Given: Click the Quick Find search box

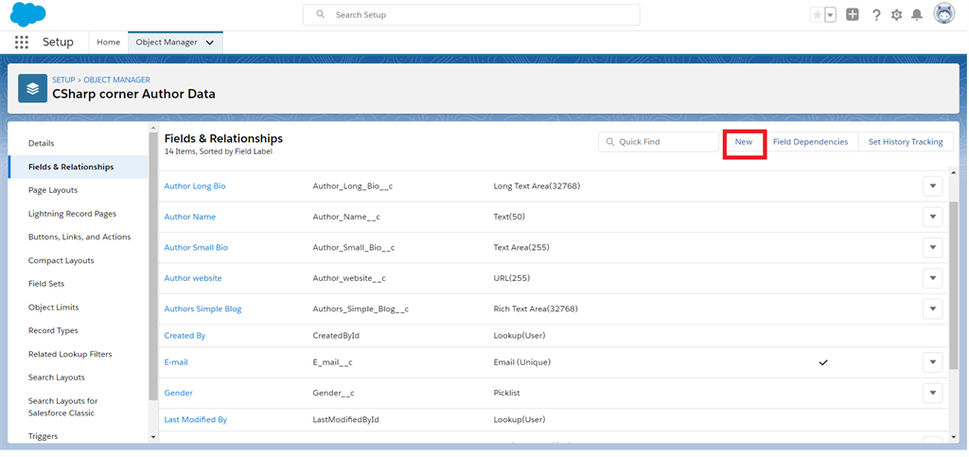Looking at the screenshot, I should 659,141.
